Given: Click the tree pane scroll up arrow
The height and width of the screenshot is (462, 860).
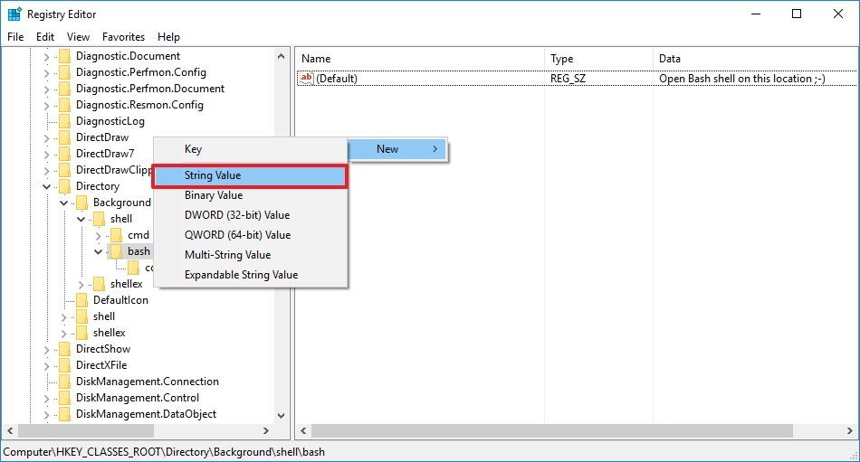Looking at the screenshot, I should [282, 56].
